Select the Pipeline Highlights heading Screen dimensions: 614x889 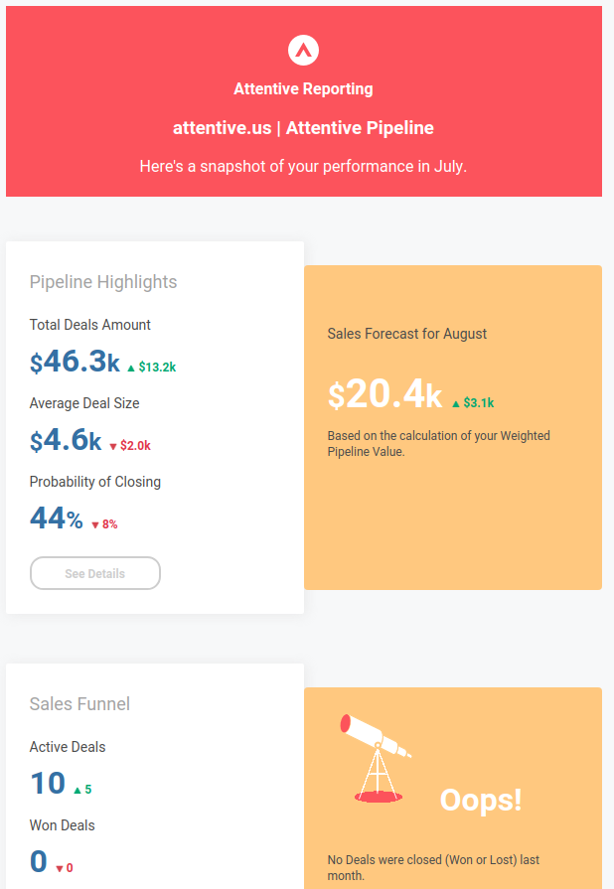click(x=103, y=282)
